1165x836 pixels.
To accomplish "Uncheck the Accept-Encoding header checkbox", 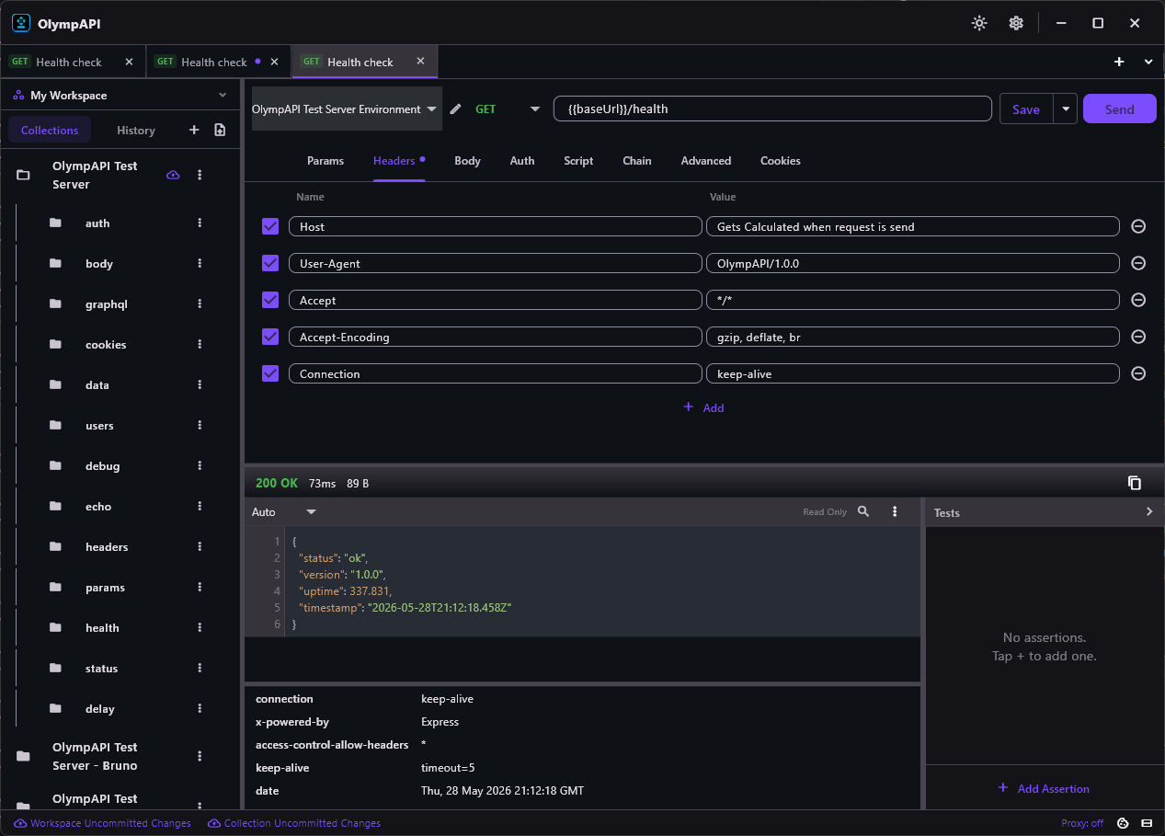I will pyautogui.click(x=270, y=337).
